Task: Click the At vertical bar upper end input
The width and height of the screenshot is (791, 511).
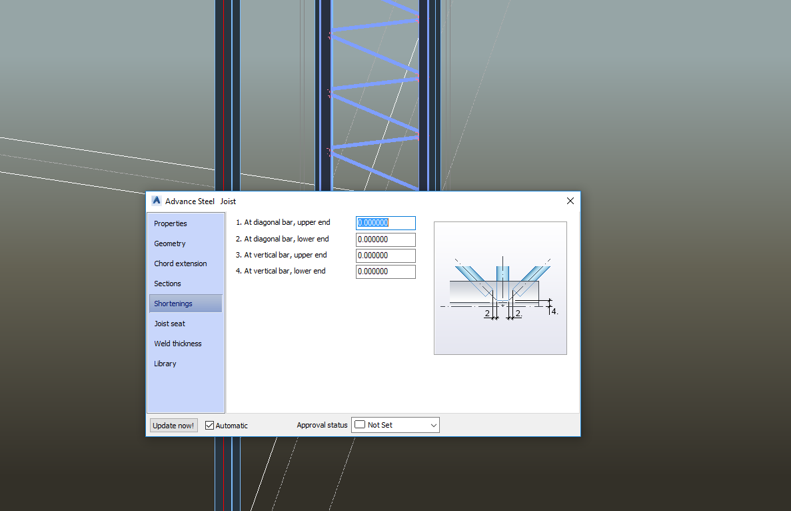Action: click(385, 255)
